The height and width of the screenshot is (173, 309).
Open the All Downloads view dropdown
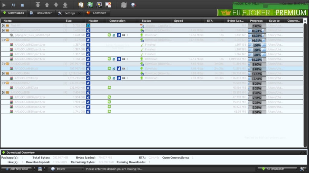[277, 169]
